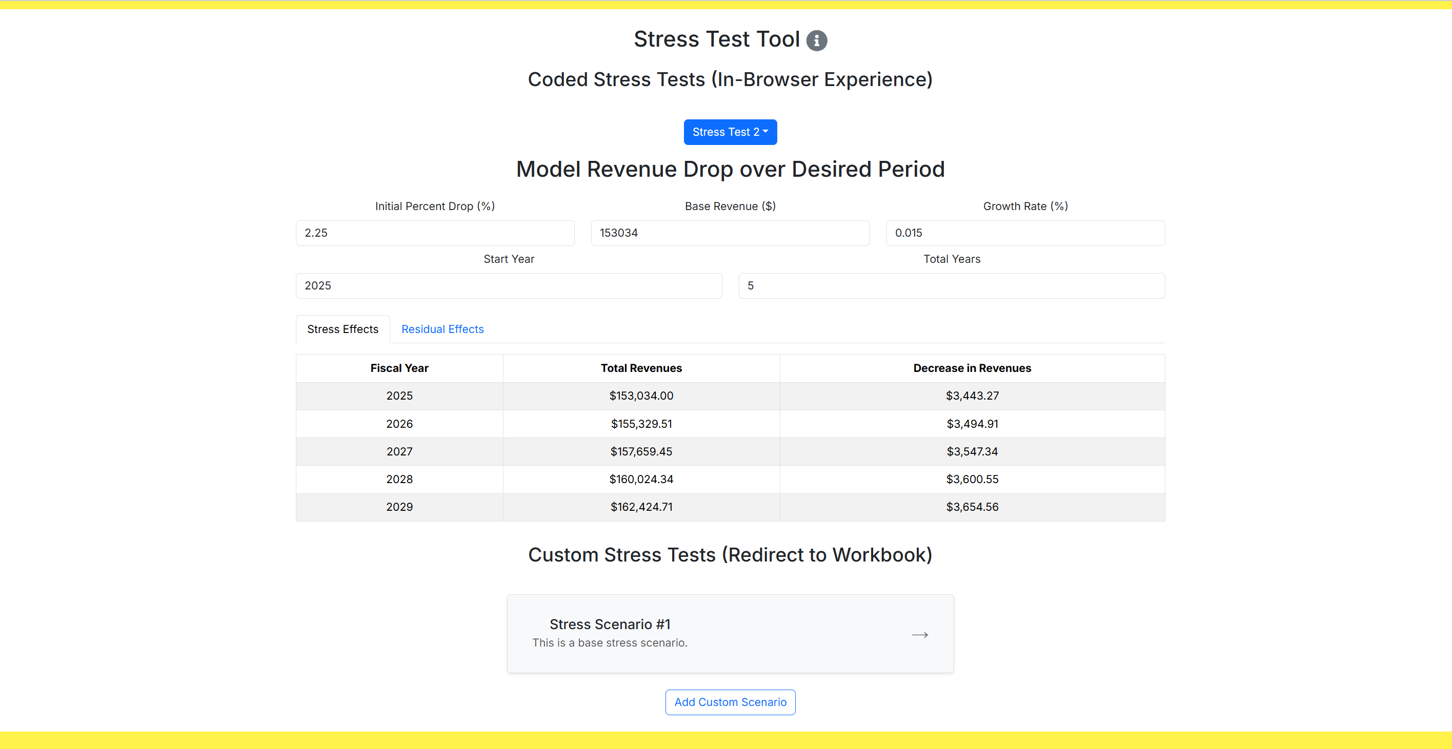Click the $3,494.91 decrease value

point(972,424)
